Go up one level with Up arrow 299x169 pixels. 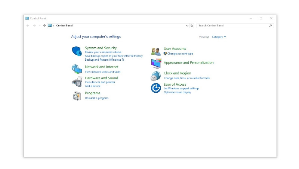pos(44,25)
